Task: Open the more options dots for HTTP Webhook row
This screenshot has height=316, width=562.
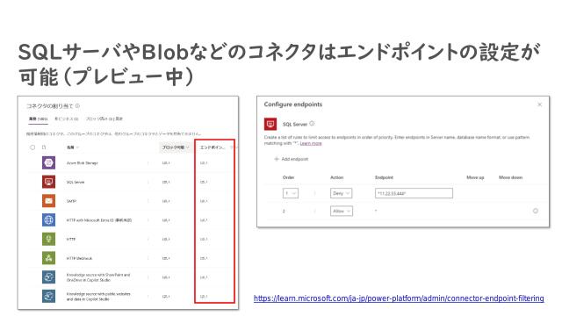Action: (148, 258)
